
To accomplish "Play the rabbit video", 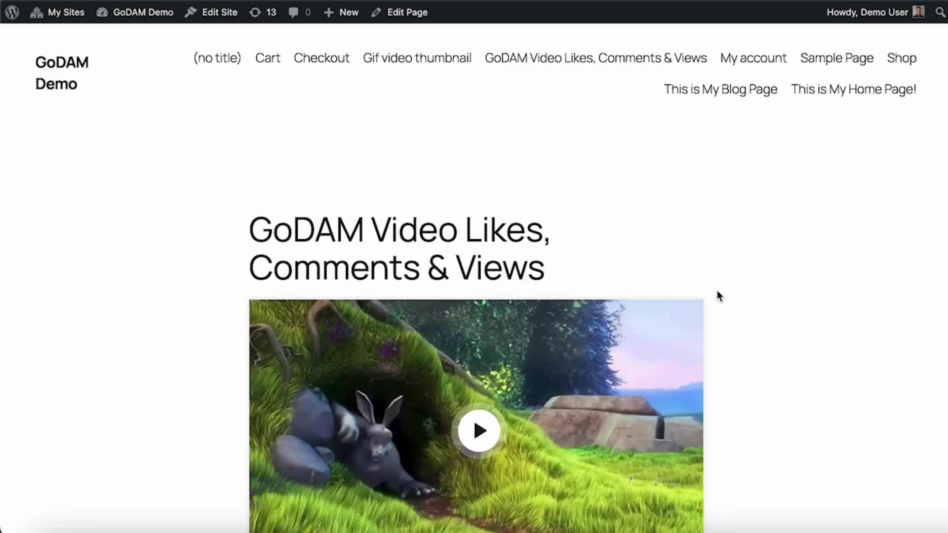I will point(477,430).
